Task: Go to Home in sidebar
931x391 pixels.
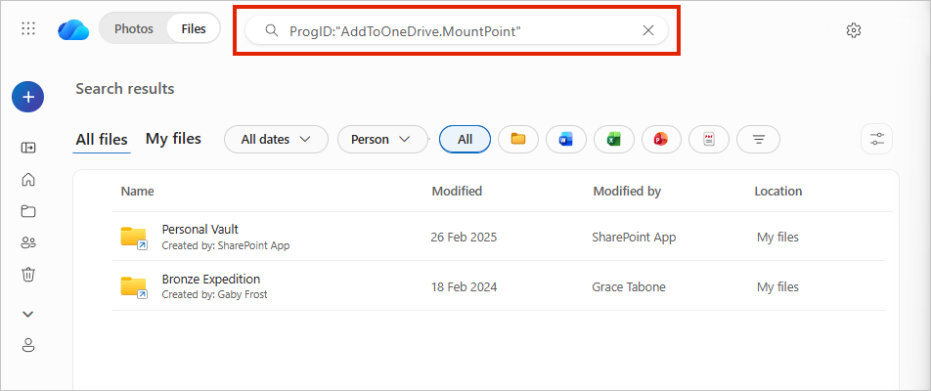Action: click(x=28, y=179)
